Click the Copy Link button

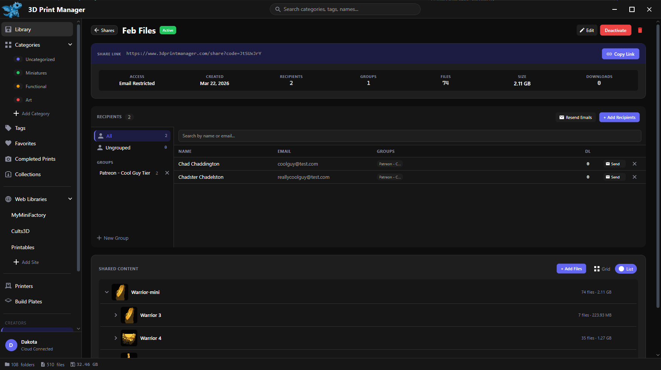pyautogui.click(x=620, y=54)
